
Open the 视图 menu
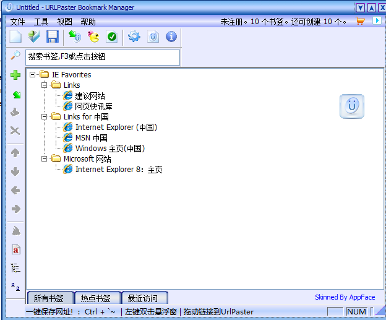[x=64, y=22]
